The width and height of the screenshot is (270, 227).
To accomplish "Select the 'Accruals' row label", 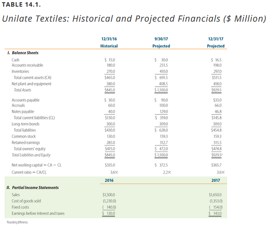I will coord(18,105).
